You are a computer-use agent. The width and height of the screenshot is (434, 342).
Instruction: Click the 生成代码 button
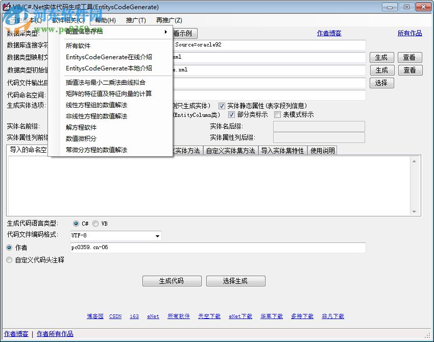click(x=172, y=281)
